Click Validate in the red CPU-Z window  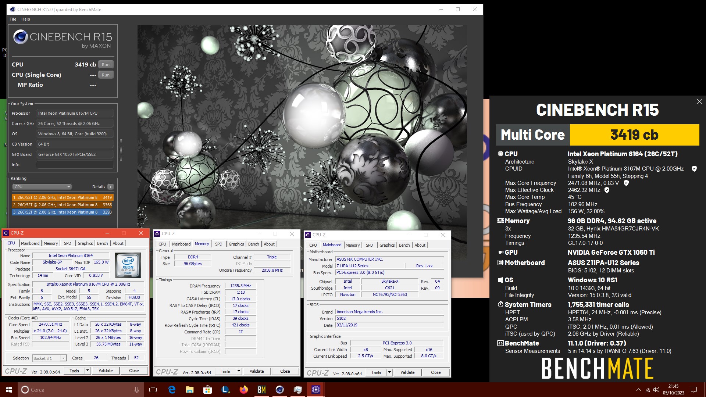coord(106,371)
